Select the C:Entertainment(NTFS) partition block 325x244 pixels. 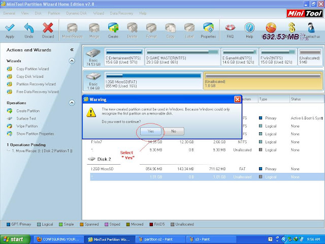click(124, 56)
